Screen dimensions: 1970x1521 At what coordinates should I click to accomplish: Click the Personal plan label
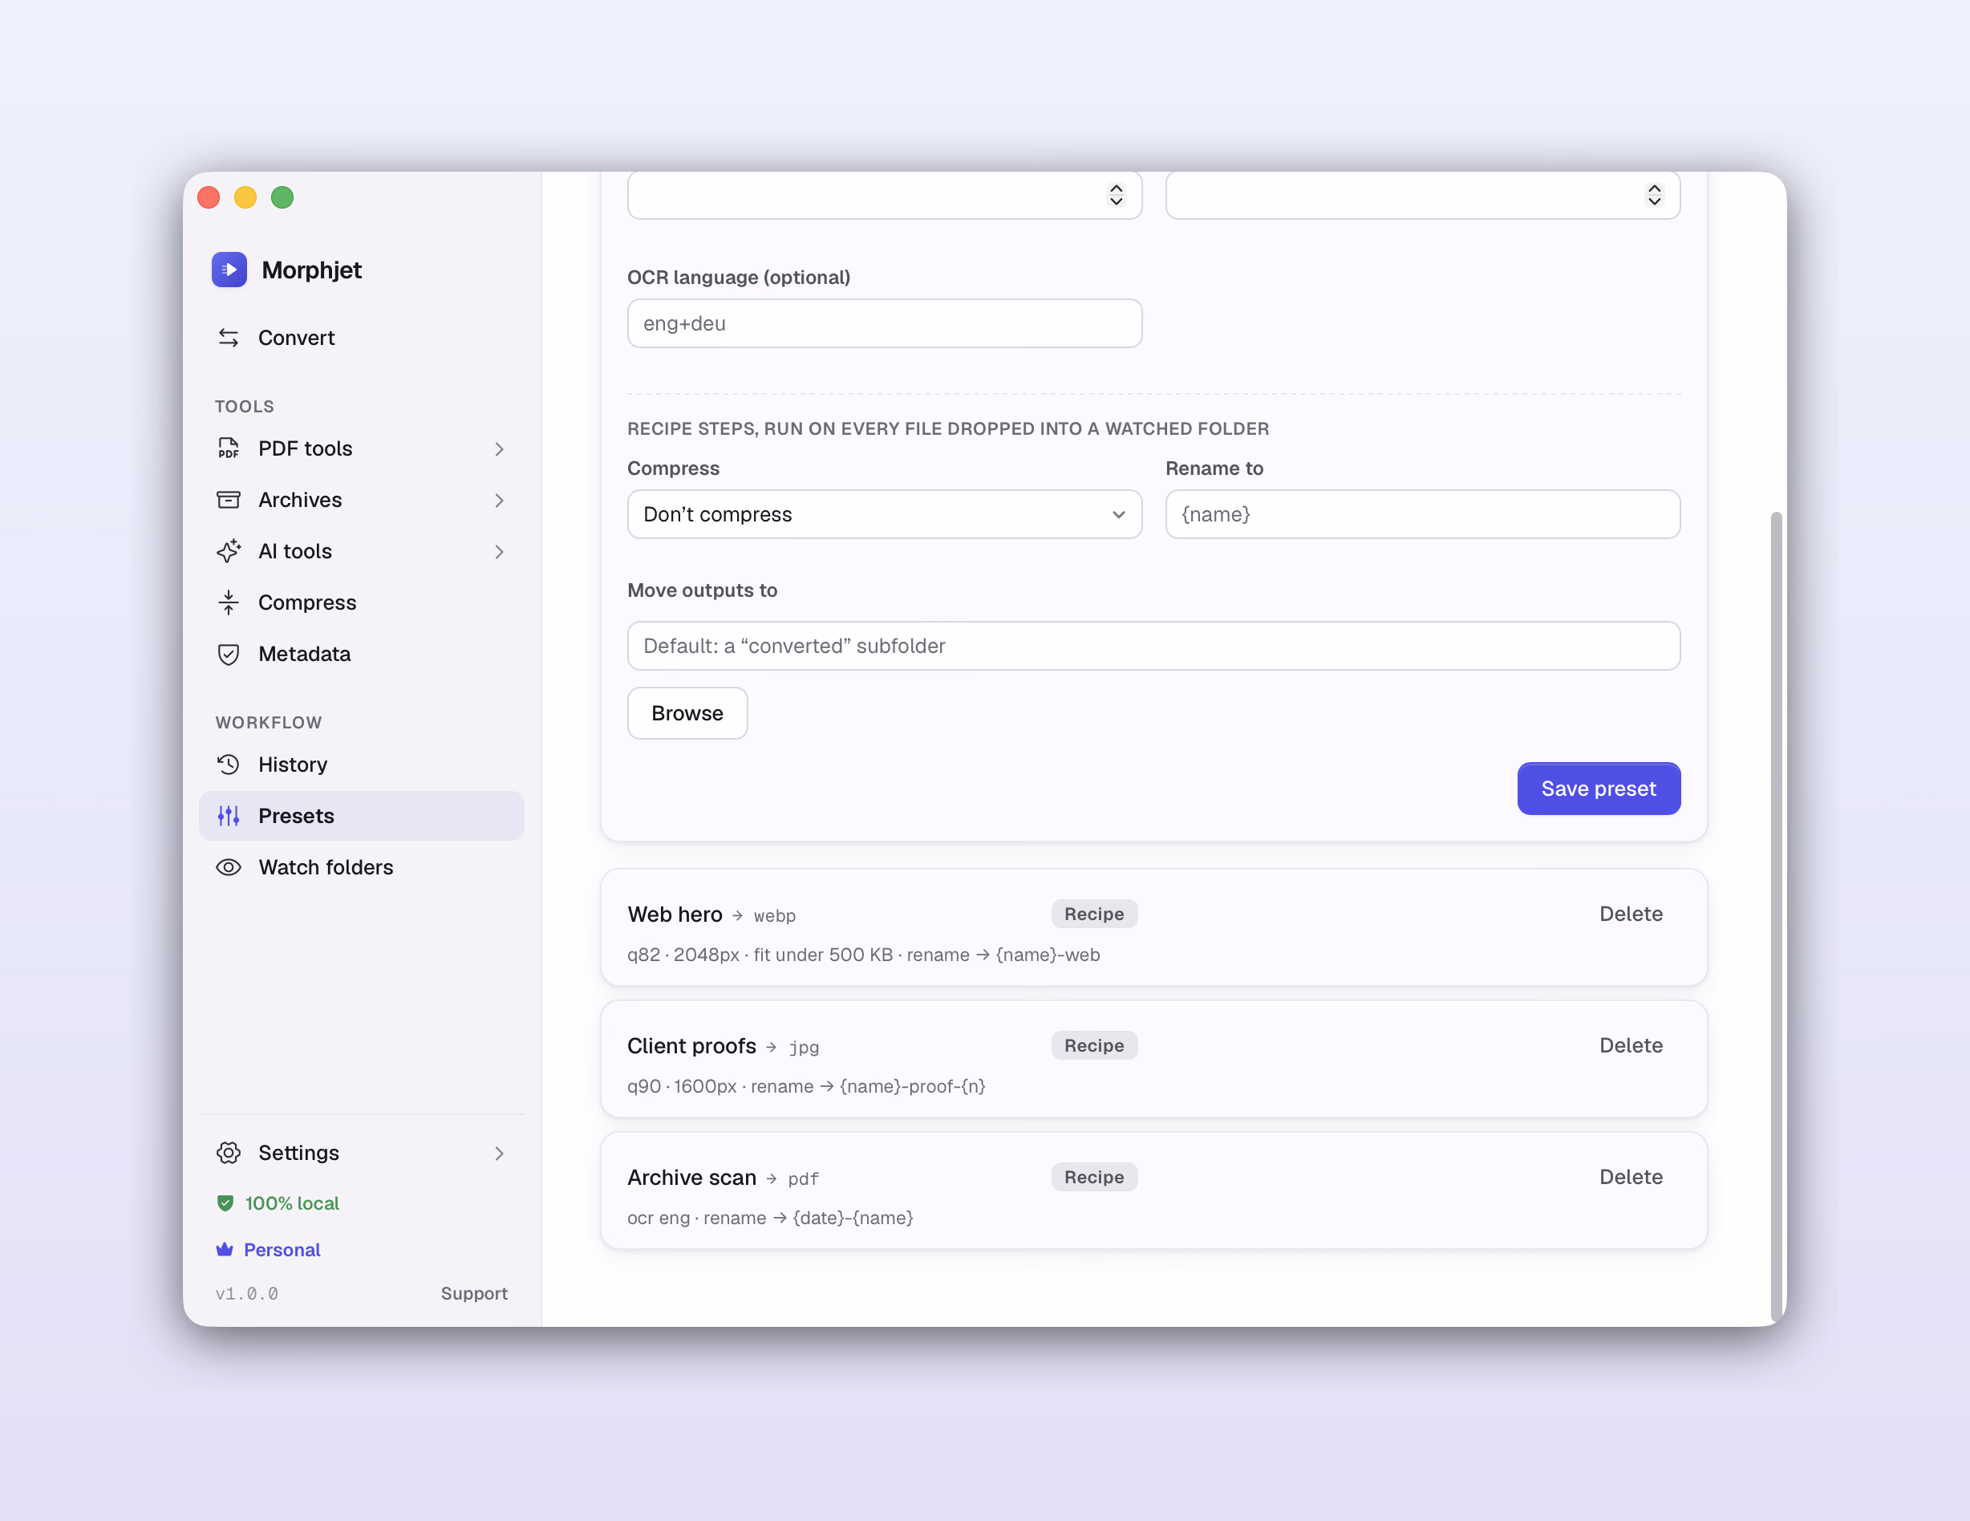282,1250
